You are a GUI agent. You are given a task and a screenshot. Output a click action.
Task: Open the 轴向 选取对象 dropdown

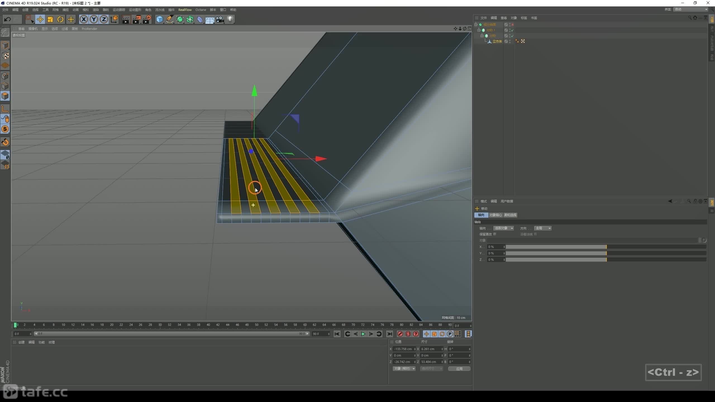pyautogui.click(x=504, y=228)
